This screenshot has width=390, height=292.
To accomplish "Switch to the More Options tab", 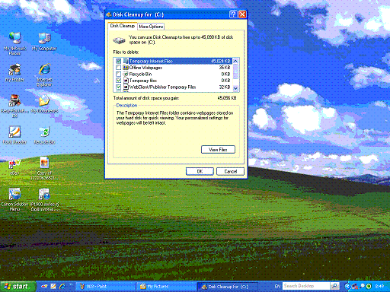I will [x=151, y=27].
